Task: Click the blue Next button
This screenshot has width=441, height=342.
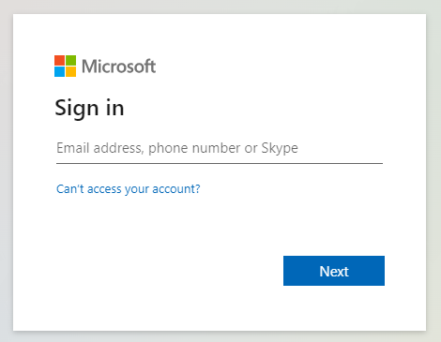Action: coord(334,271)
